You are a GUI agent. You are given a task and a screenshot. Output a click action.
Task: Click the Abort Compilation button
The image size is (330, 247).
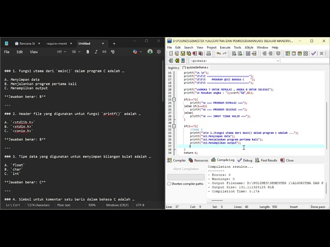tap(186, 169)
